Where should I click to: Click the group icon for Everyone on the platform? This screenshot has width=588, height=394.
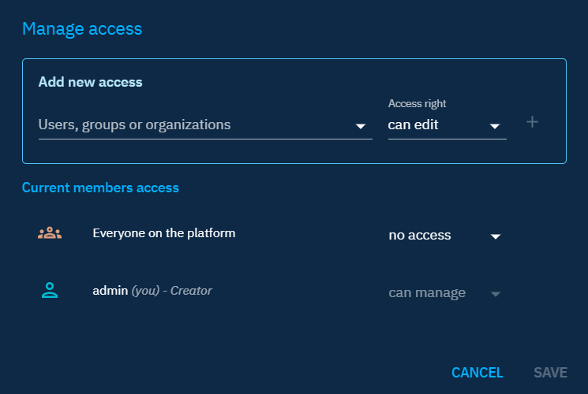click(x=50, y=233)
